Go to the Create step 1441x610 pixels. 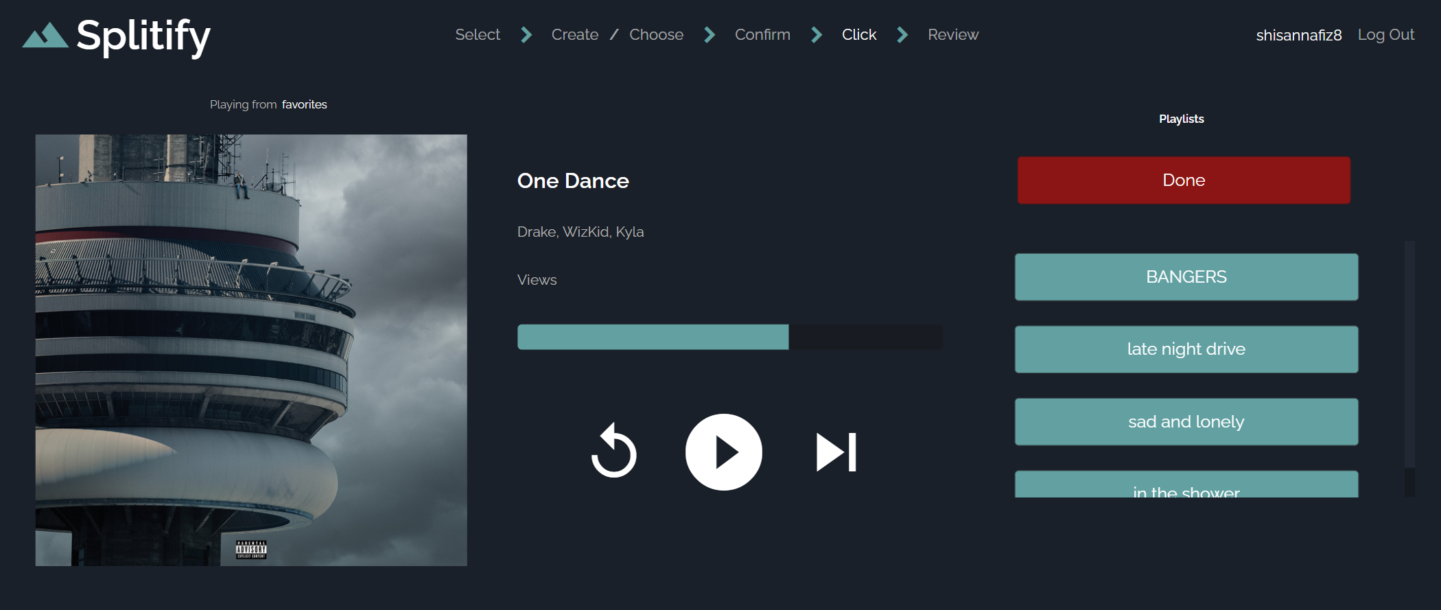point(575,34)
